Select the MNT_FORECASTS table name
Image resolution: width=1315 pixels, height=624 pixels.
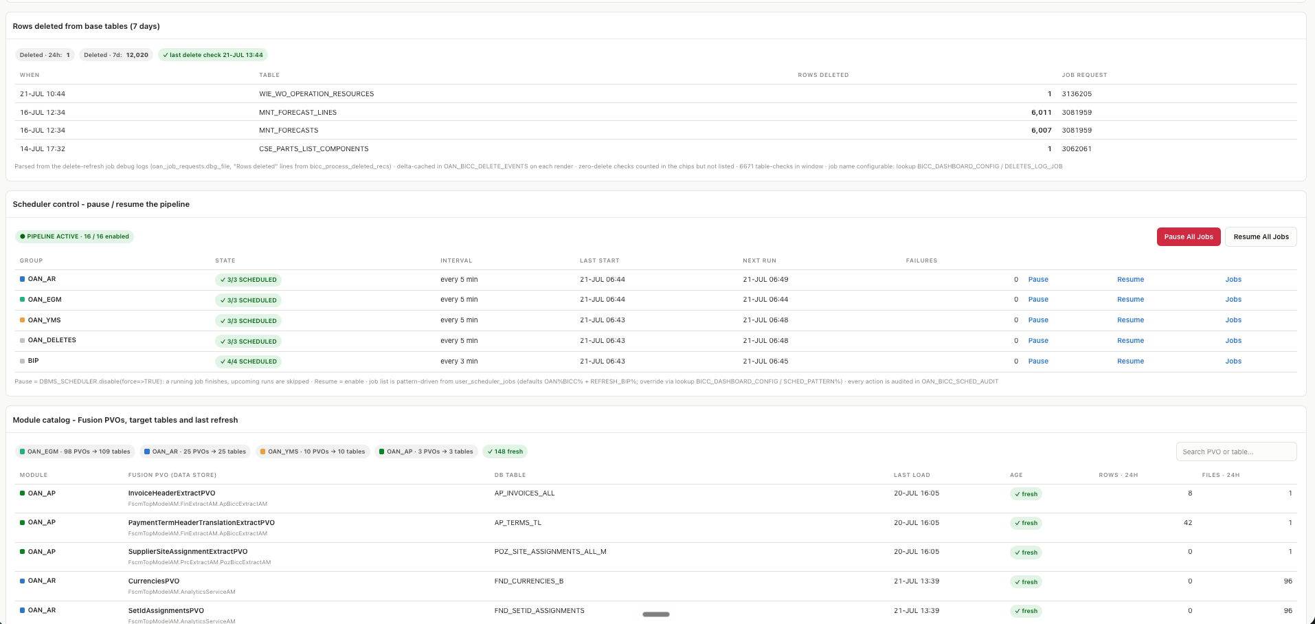[x=289, y=131]
